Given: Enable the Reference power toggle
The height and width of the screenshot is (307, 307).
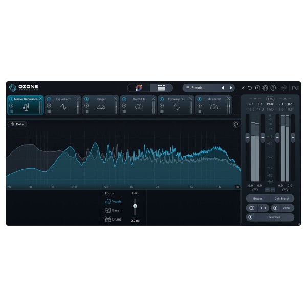Looking at the screenshot, I should [x=250, y=217].
